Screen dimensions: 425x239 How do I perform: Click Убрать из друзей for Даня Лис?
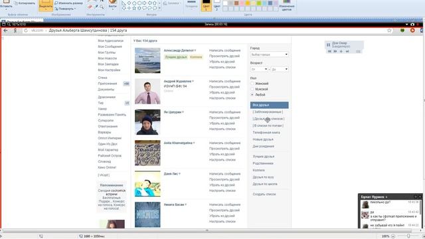(222, 185)
